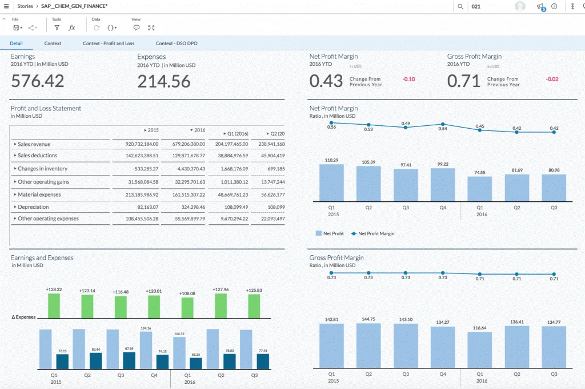Toggle fullscreen view mode

(x=151, y=27)
